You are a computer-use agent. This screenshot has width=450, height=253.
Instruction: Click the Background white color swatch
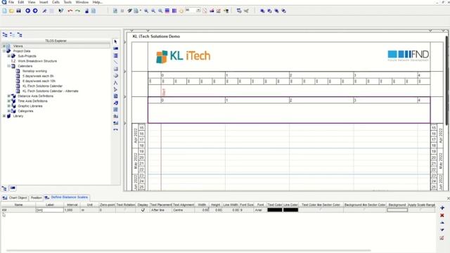pos(397,210)
